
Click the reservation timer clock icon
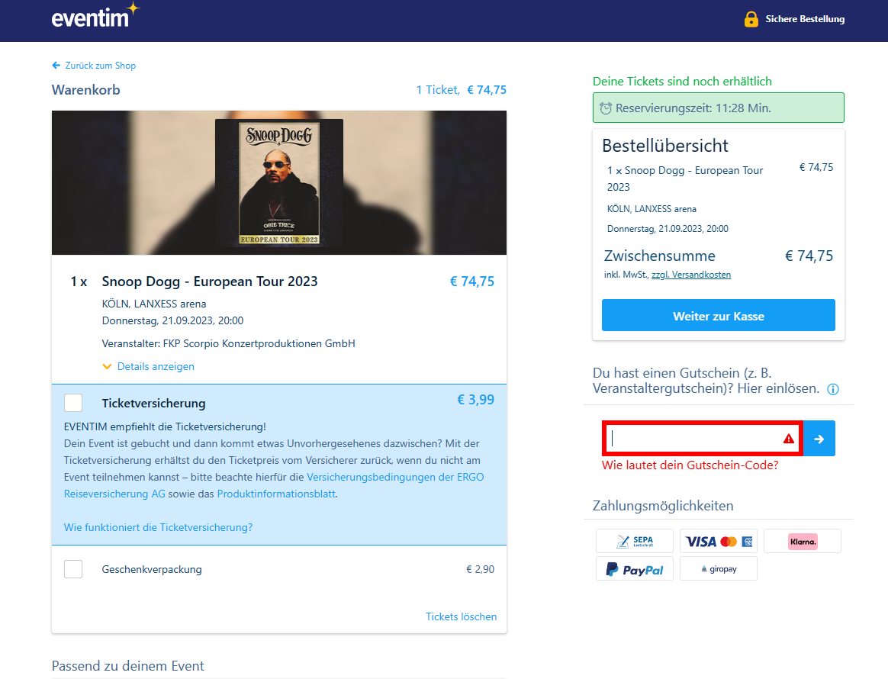[x=606, y=108]
